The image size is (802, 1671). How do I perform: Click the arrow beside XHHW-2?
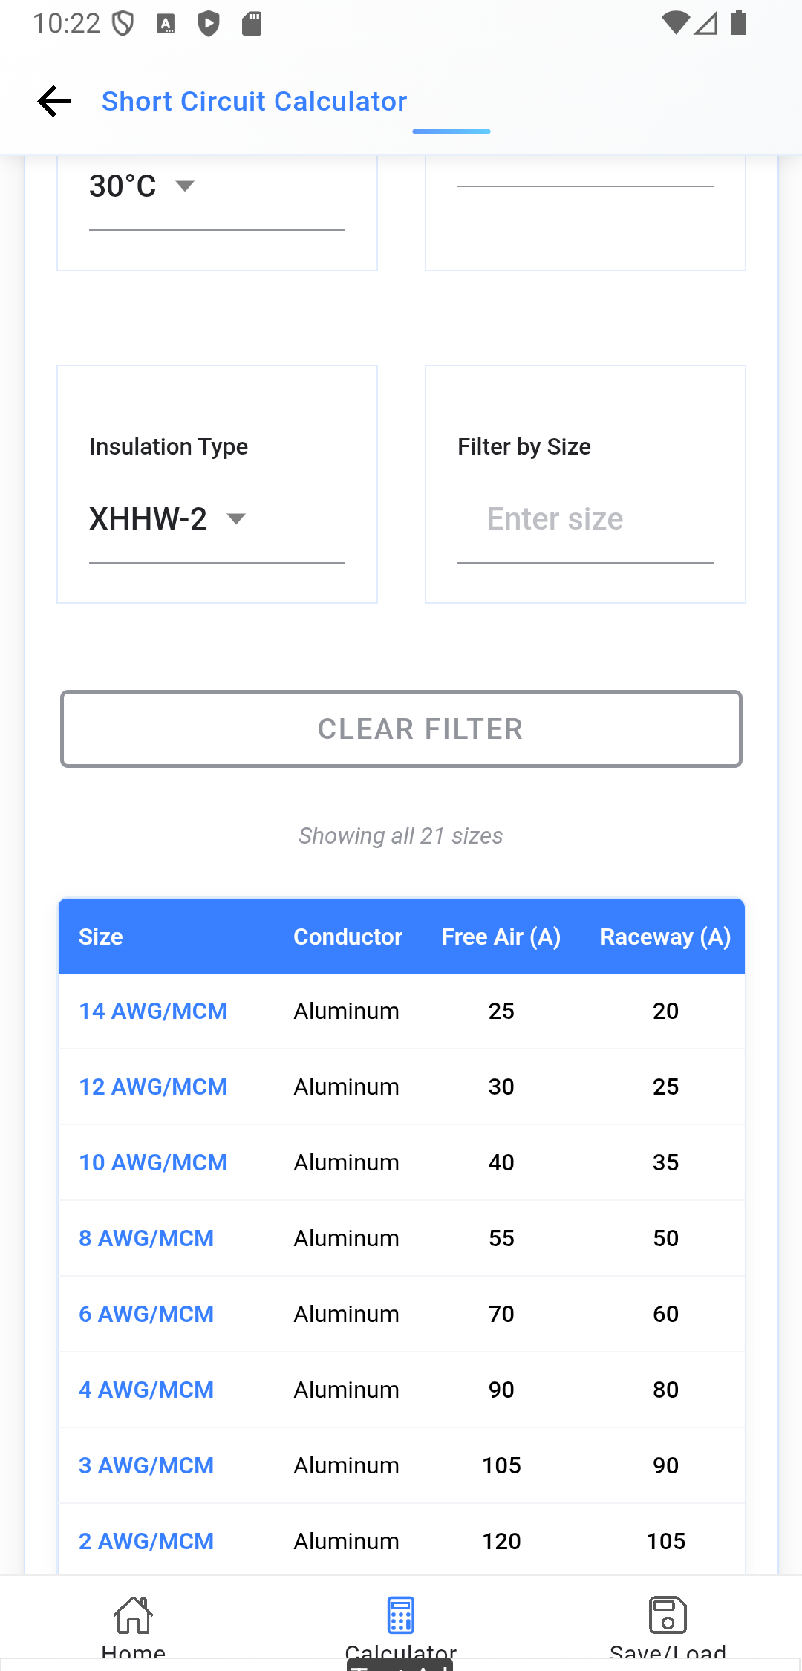pos(236,519)
